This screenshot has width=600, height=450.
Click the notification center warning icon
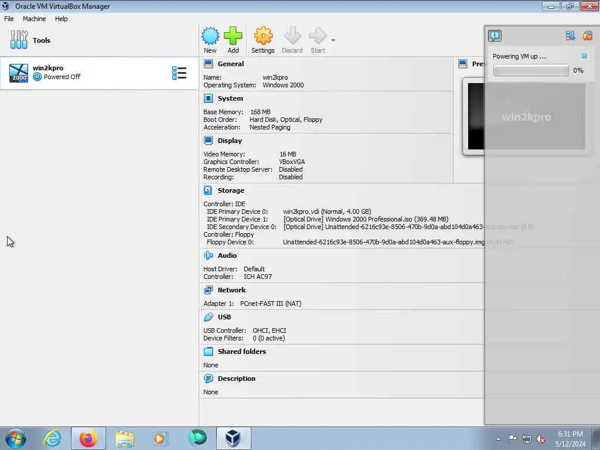pos(495,36)
